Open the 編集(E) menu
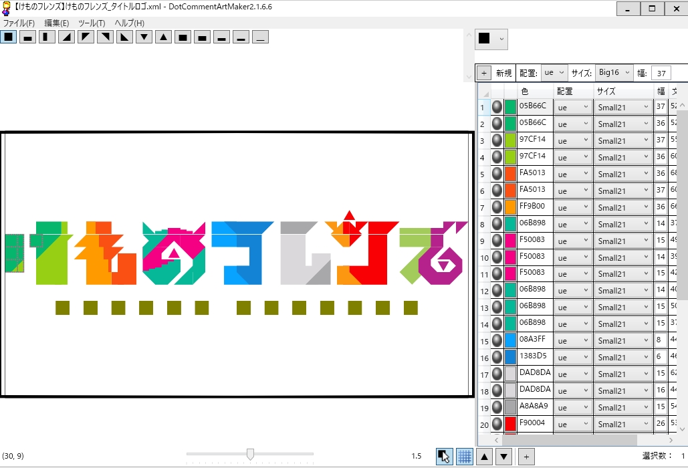688x476 pixels. pyautogui.click(x=57, y=23)
